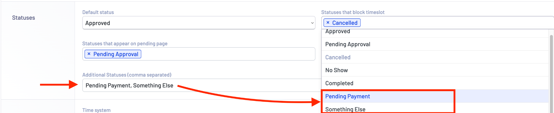Click the Default status label
554x113 pixels.
98,12
